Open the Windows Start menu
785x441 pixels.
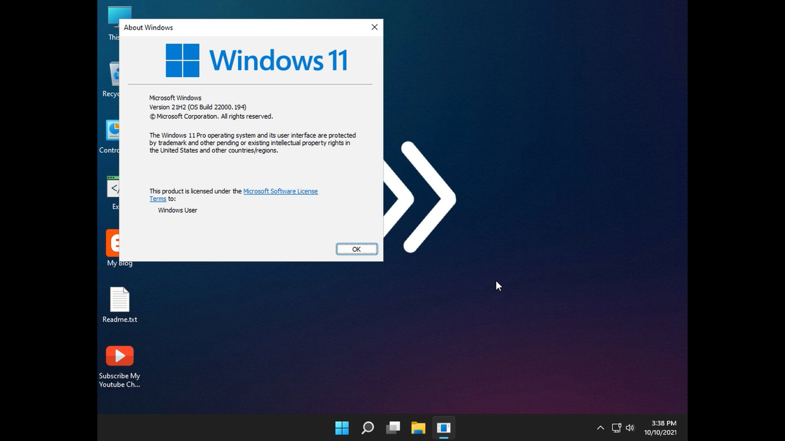(342, 428)
